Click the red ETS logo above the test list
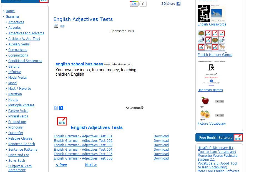The image size is (254, 172). point(62,121)
